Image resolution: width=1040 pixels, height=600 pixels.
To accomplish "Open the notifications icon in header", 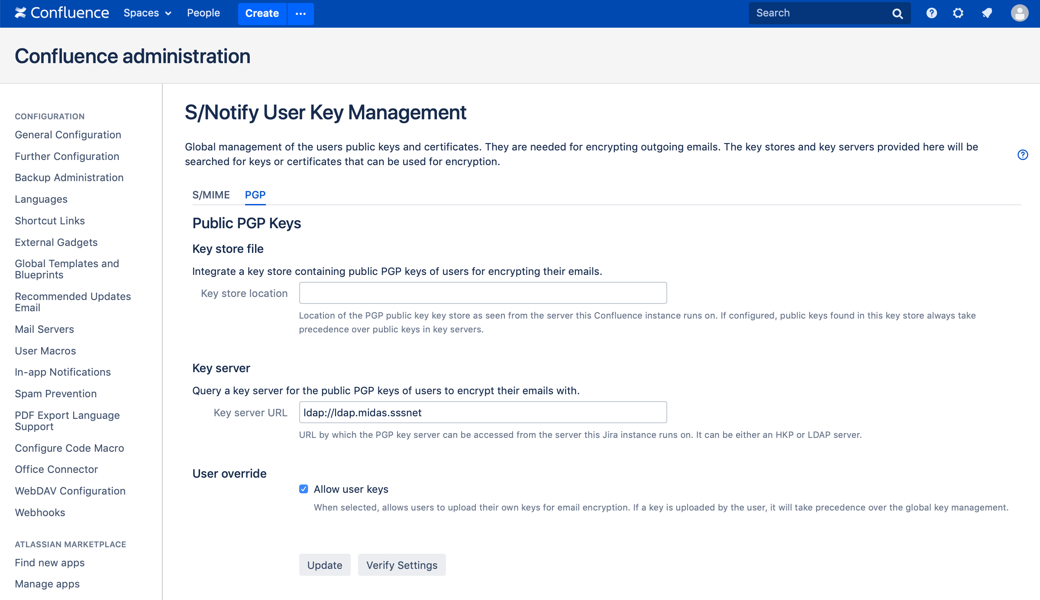I will pos(987,13).
